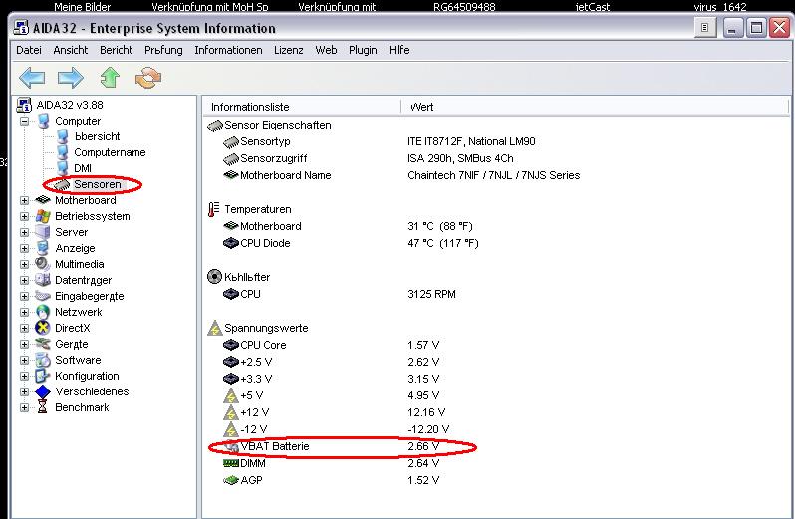Screen dimensions: 795x519
Task: Click the Spannungswerte warning icon
Action: coord(215,328)
